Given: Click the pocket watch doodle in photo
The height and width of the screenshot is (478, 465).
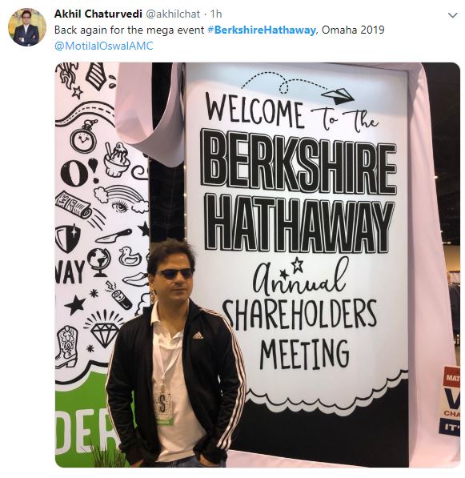Looking at the screenshot, I should 84,136.
